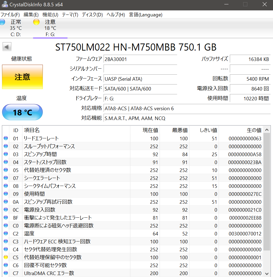
Task: Click the ID column header
Action: coord(16,130)
